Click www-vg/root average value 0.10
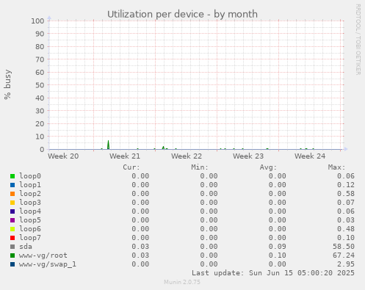 tap(277, 255)
